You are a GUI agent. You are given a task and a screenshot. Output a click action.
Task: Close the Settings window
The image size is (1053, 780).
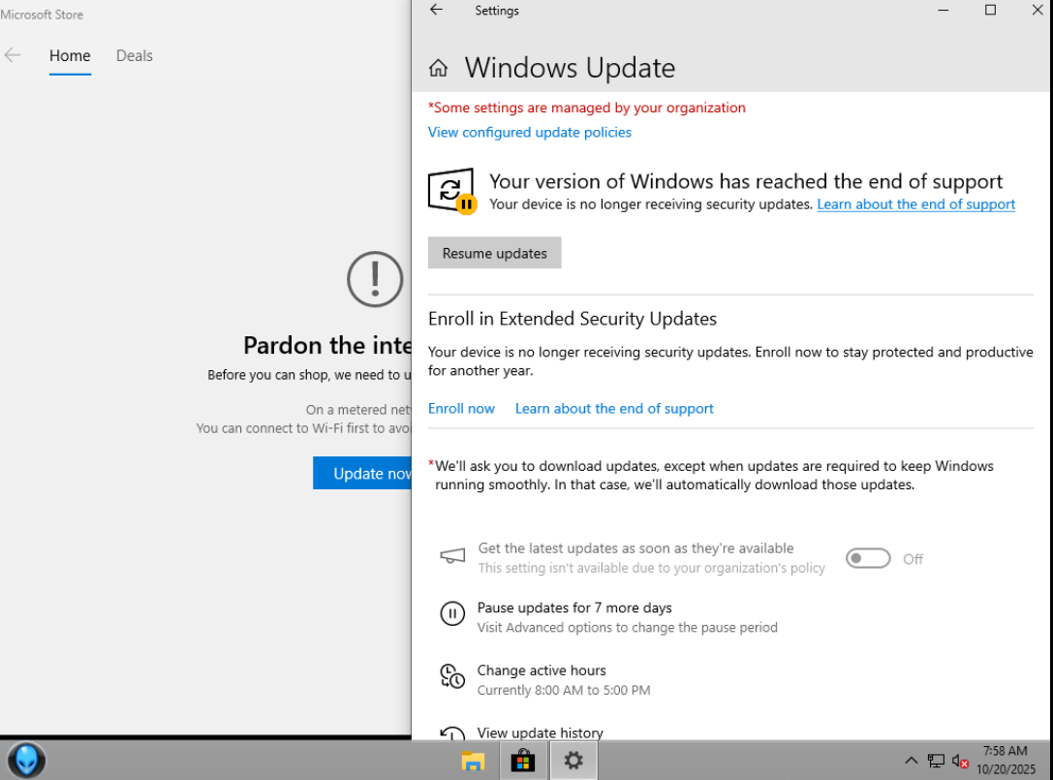(1037, 10)
